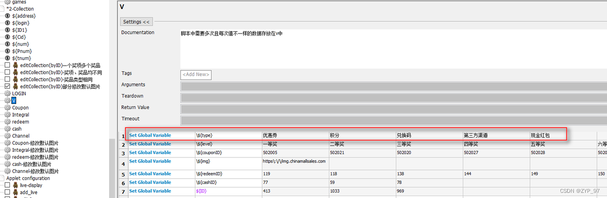
Task: Click file icon of Applet configuration suite
Action: pos(3,178)
